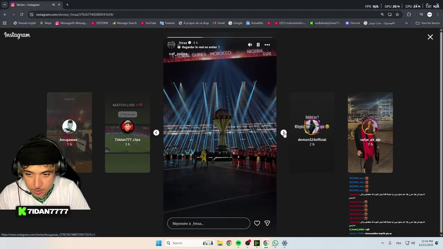Open the media control icon in toolbar

pos(421,15)
